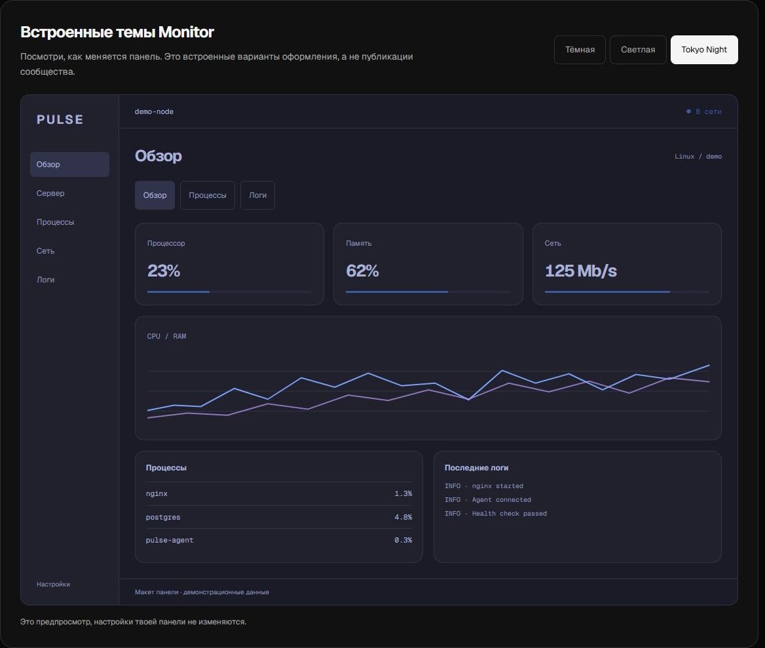Click the CPU / RAM chart label

pyautogui.click(x=166, y=336)
